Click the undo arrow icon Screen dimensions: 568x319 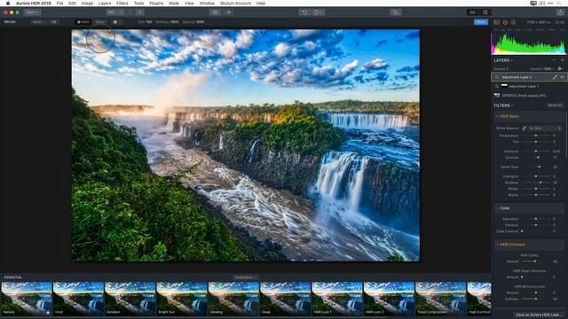point(304,12)
